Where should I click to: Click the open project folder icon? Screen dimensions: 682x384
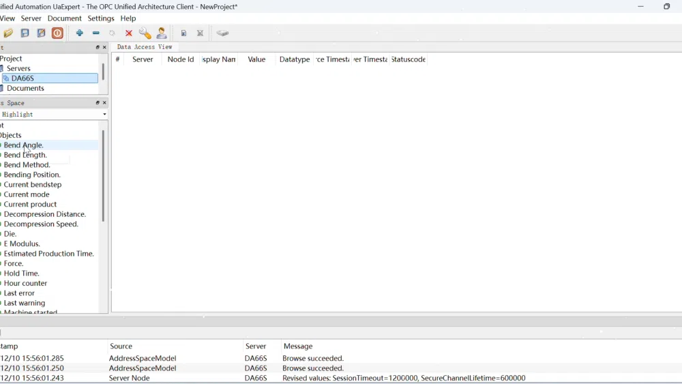point(8,33)
